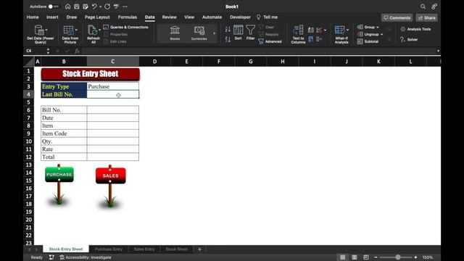Open the Insert ribbon tab
This screenshot has width=464, height=261.
52,17
